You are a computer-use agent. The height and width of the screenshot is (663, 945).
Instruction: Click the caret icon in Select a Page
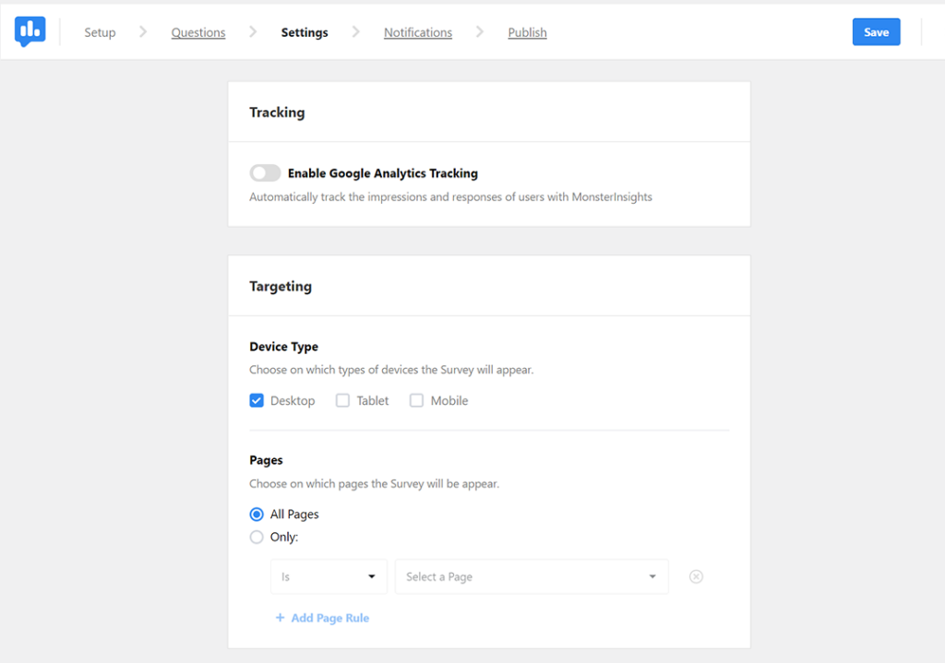pyautogui.click(x=653, y=576)
